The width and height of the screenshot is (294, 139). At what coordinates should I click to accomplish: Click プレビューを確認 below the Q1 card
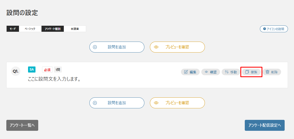[x=177, y=103]
